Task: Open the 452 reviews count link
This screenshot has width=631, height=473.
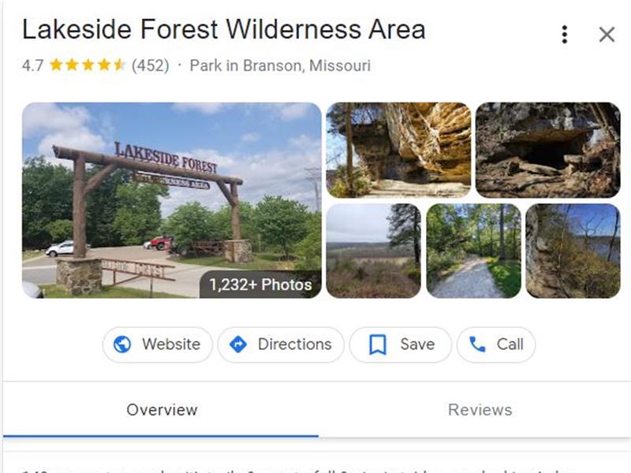Action: coord(151,65)
